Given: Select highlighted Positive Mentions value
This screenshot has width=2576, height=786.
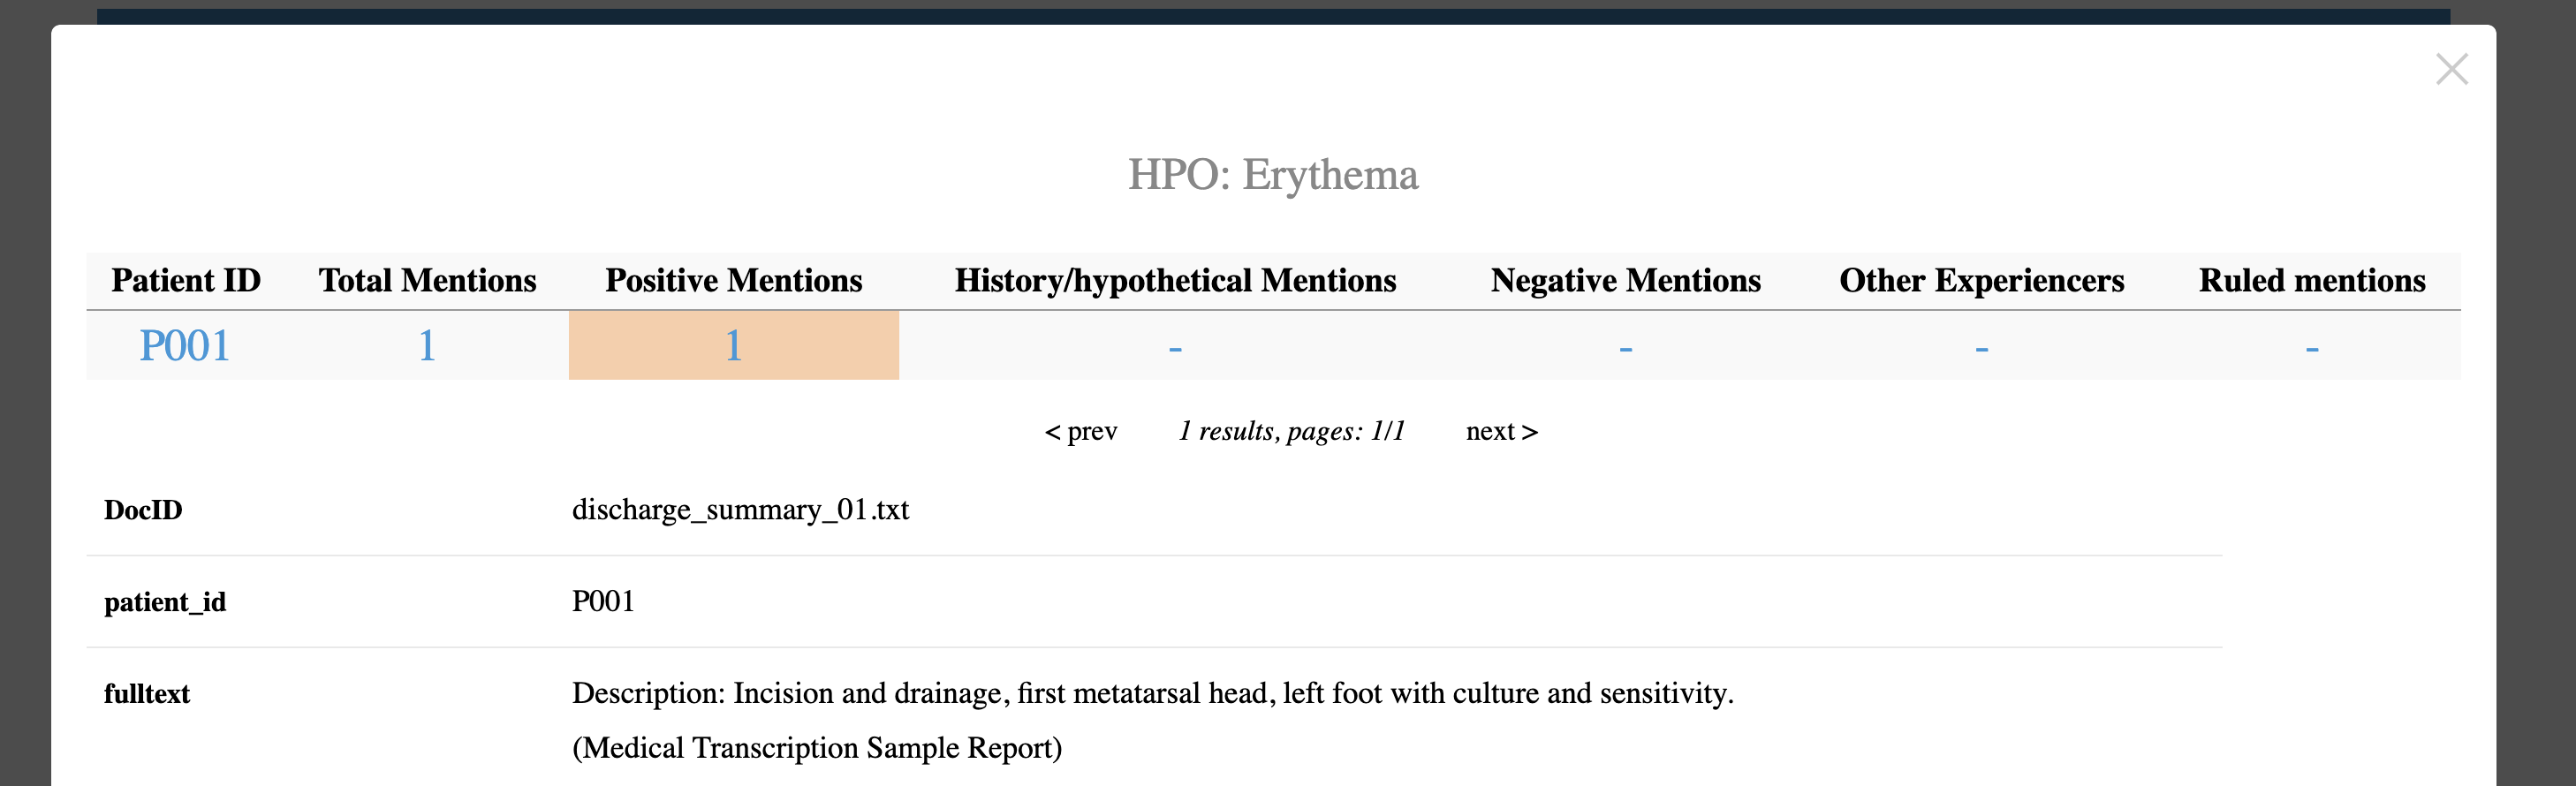Looking at the screenshot, I should coord(733,345).
